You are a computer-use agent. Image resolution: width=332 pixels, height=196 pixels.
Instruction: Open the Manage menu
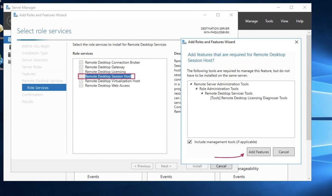pyautogui.click(x=251, y=21)
